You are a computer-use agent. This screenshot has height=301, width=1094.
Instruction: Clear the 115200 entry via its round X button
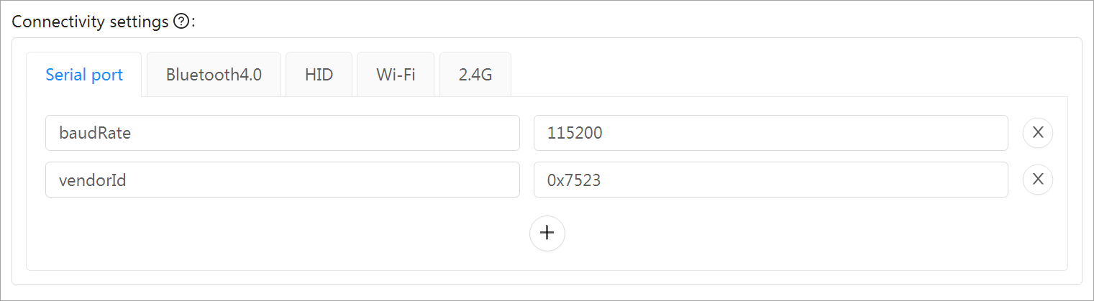click(x=1038, y=133)
